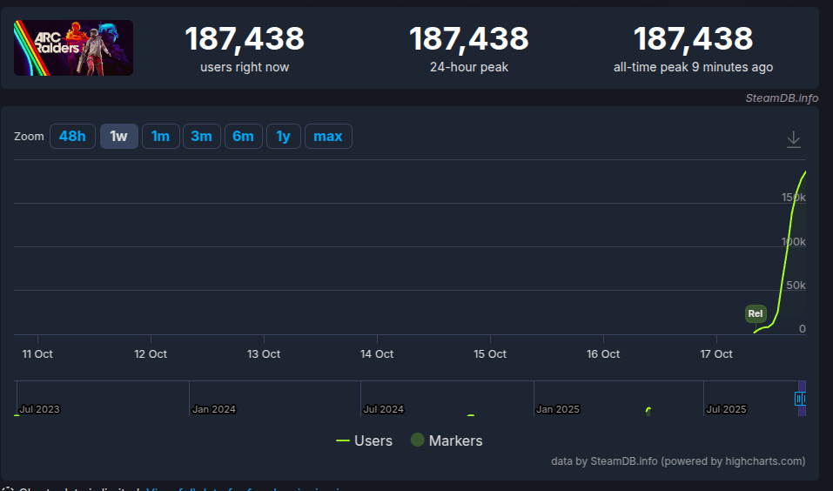The height and width of the screenshot is (491, 833).
Task: Show max time range
Action: 328,137
